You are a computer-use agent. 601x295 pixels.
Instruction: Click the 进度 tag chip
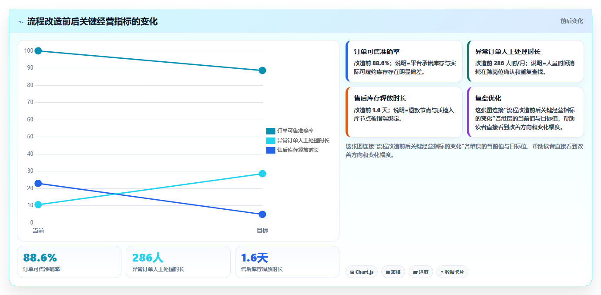click(x=421, y=272)
